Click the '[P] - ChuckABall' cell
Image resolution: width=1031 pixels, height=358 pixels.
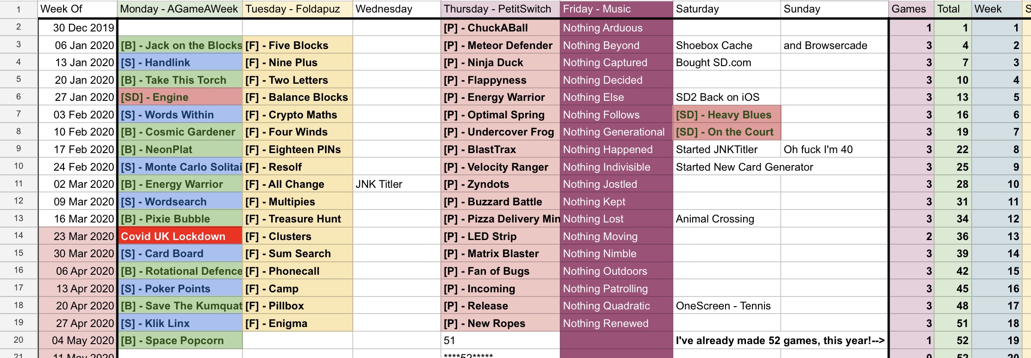tap(500, 28)
